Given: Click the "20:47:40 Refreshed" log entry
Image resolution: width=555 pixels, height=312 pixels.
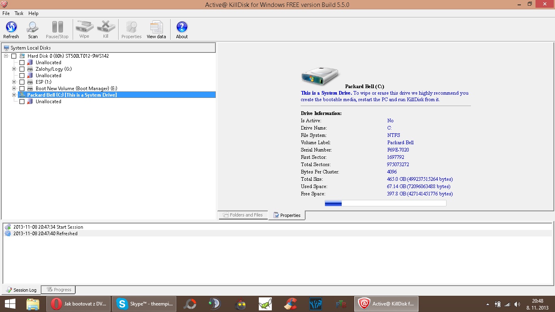Looking at the screenshot, I should (45, 234).
